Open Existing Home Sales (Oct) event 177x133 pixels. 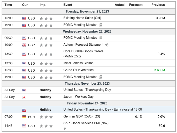[82, 18]
